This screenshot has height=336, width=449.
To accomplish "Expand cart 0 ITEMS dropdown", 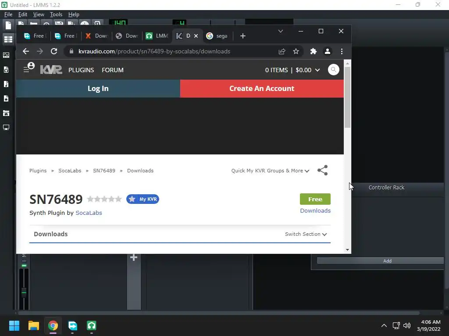I will click(292, 70).
